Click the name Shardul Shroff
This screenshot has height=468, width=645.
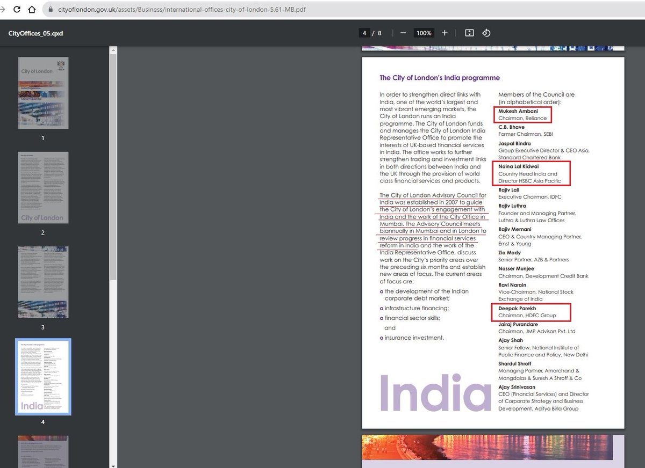515,363
